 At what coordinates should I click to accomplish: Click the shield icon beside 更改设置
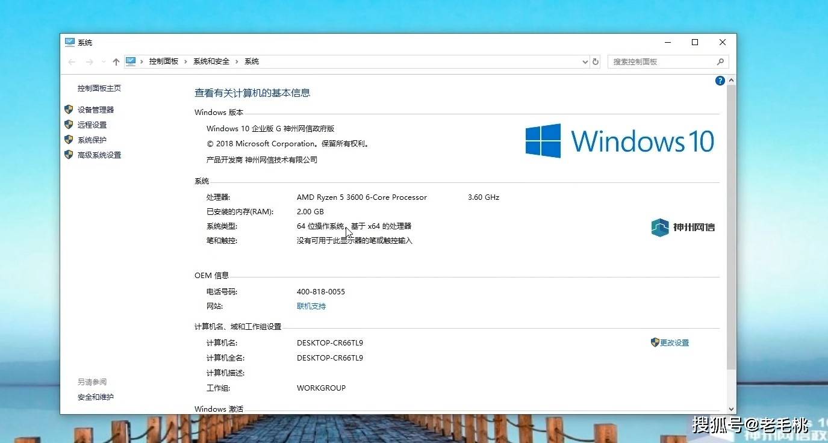(x=655, y=342)
